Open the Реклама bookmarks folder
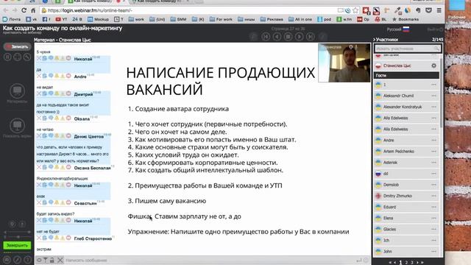Screen dimensions: 471x265 (x=272, y=19)
